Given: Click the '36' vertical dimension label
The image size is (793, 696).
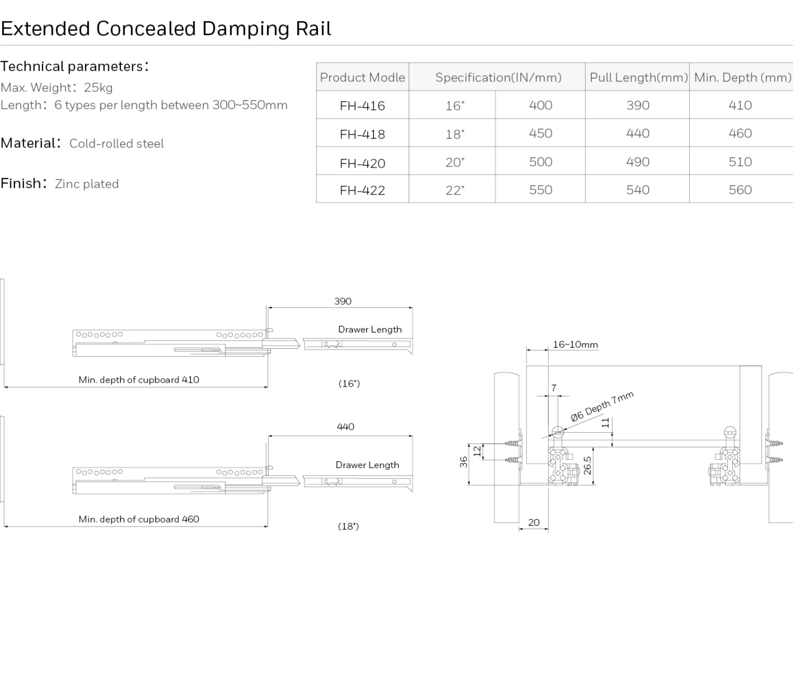Looking at the screenshot, I should 464,462.
